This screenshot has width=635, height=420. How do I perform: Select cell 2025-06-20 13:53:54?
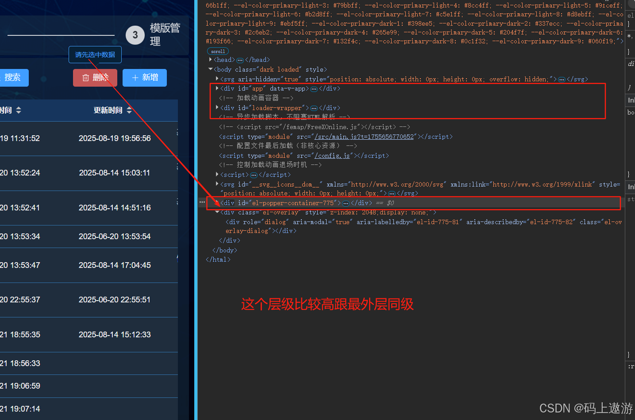115,237
